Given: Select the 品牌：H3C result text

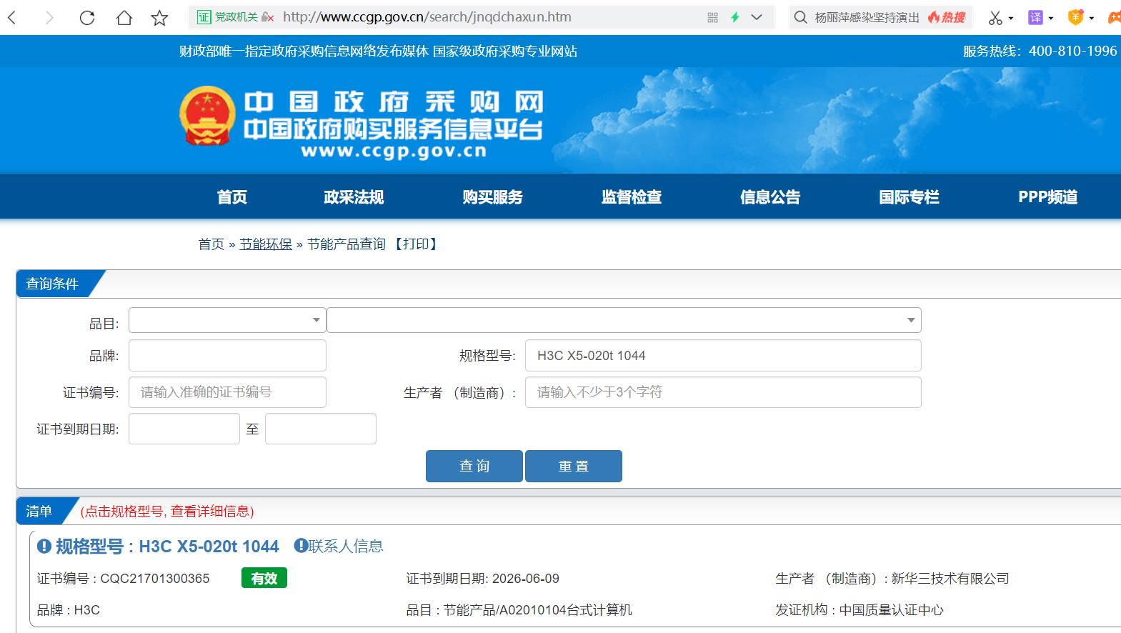Looking at the screenshot, I should [x=69, y=610].
